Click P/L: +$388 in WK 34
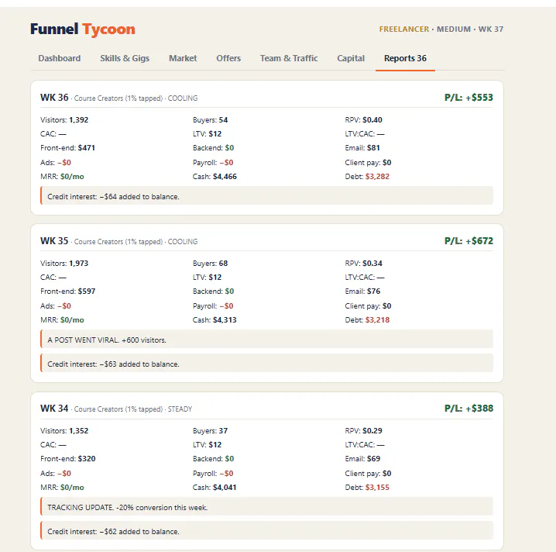This screenshot has width=556, height=552. tap(468, 409)
